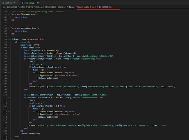Click line number 121 in gutter
The height and width of the screenshot is (140, 189).
[x=5, y=125]
